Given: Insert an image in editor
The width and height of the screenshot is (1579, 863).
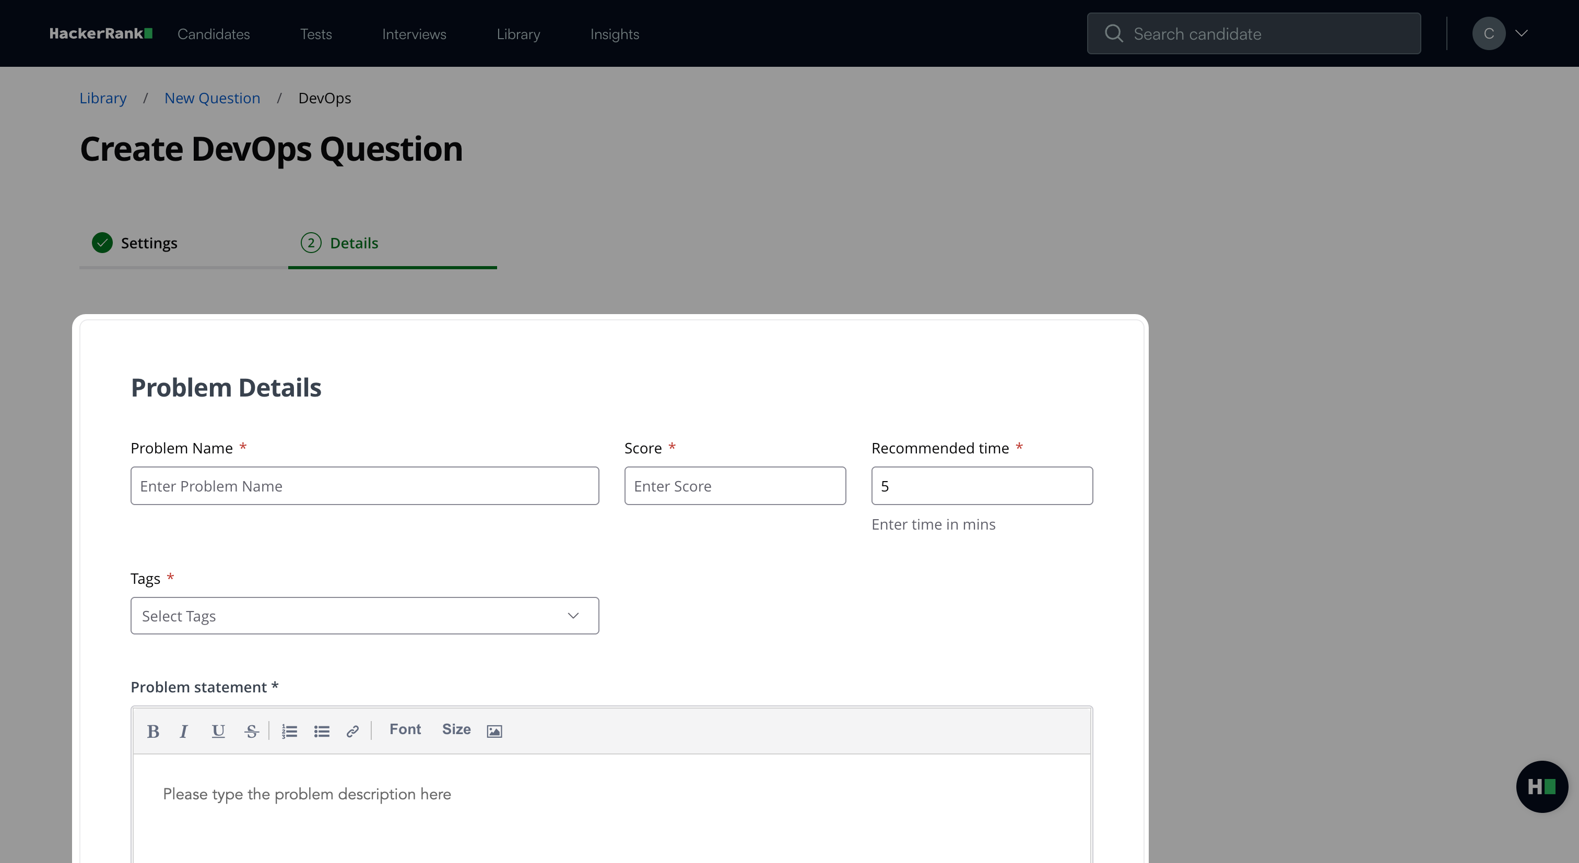Looking at the screenshot, I should [x=494, y=732].
